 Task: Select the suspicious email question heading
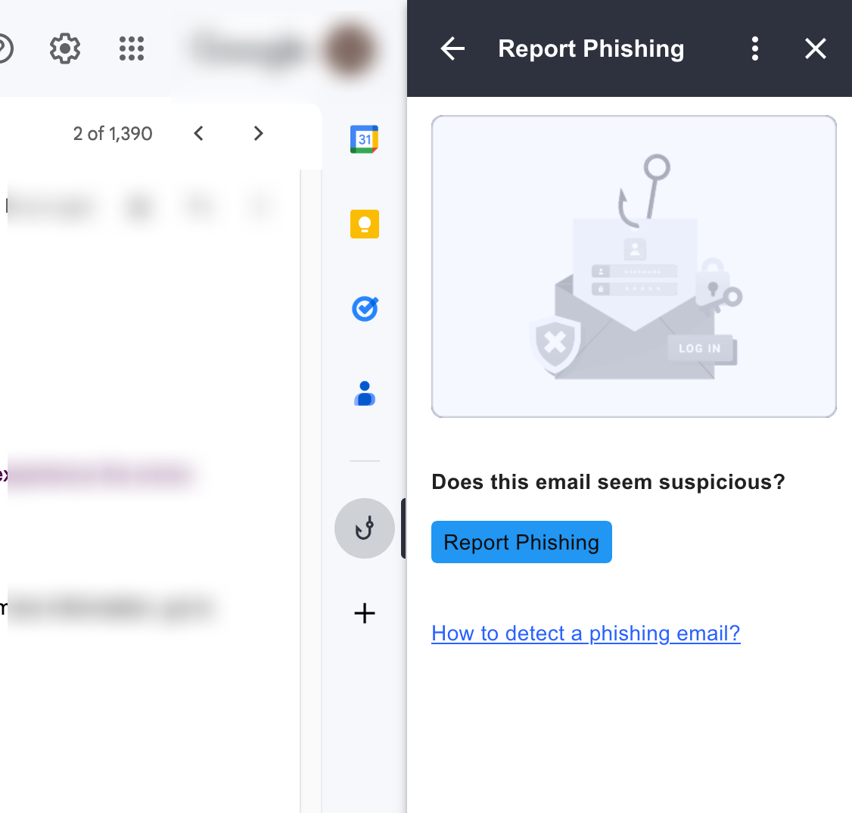click(x=608, y=481)
